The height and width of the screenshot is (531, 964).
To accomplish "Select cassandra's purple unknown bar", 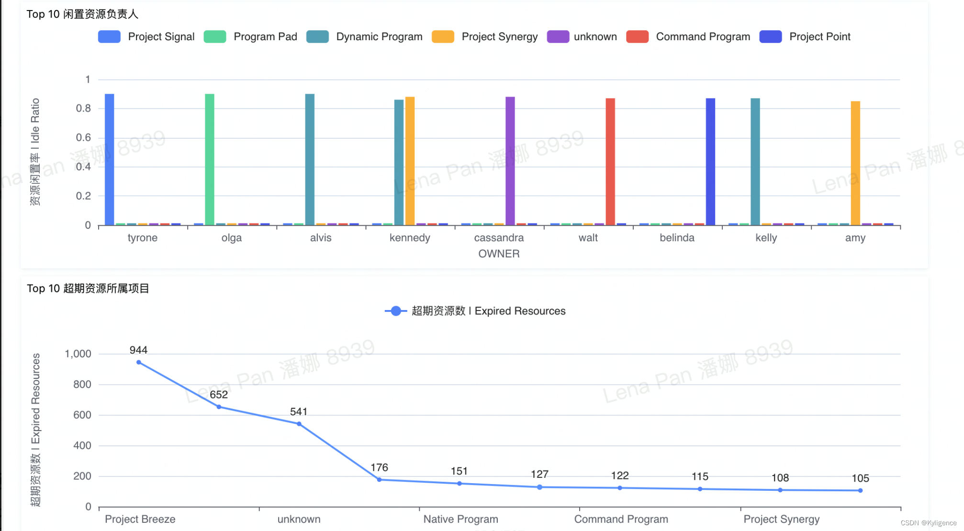I will pos(510,161).
